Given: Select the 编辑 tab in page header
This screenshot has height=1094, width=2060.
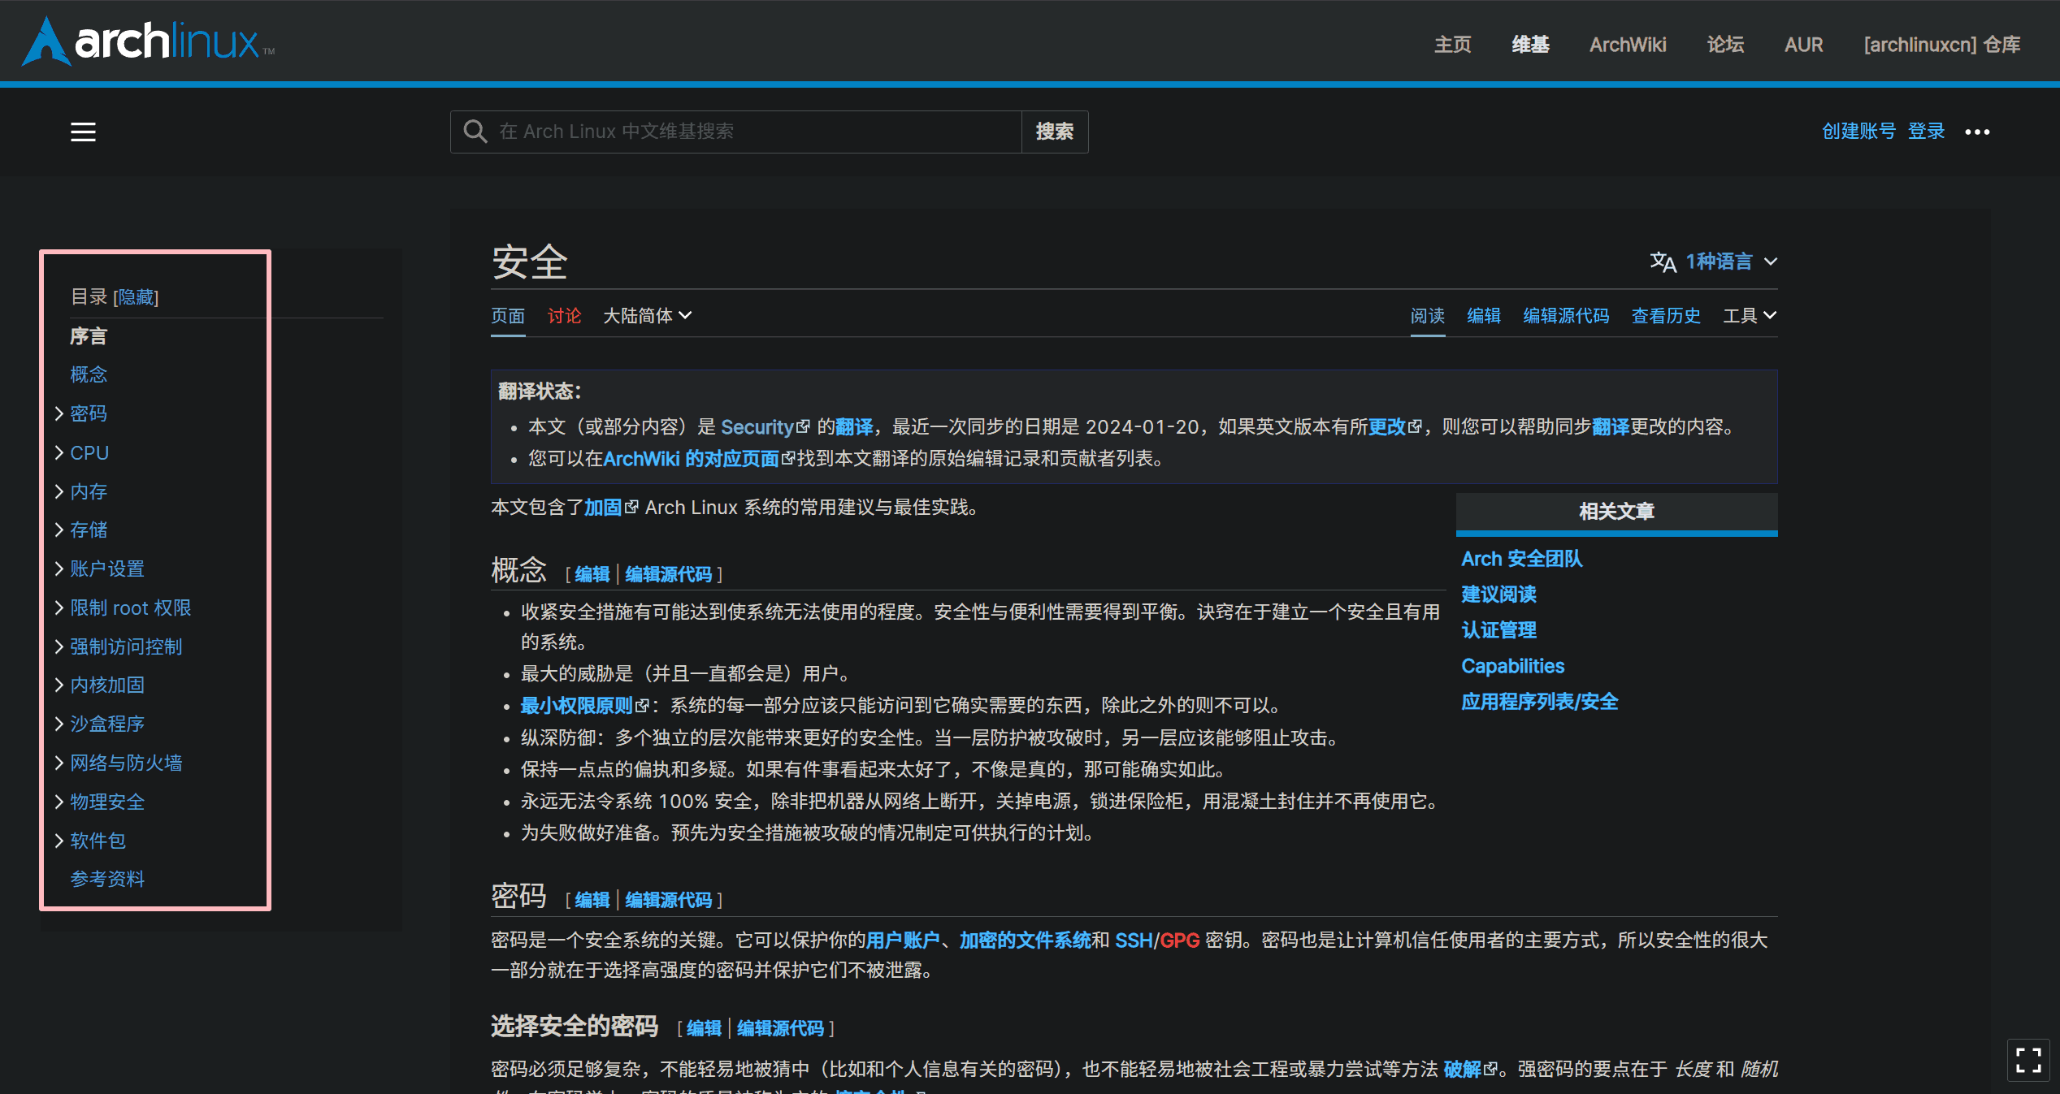Looking at the screenshot, I should point(1484,316).
